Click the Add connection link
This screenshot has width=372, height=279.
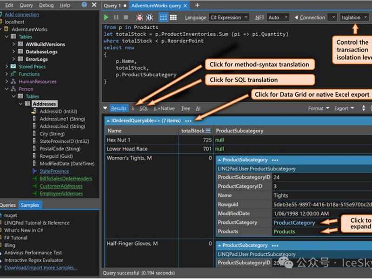[x=22, y=14]
